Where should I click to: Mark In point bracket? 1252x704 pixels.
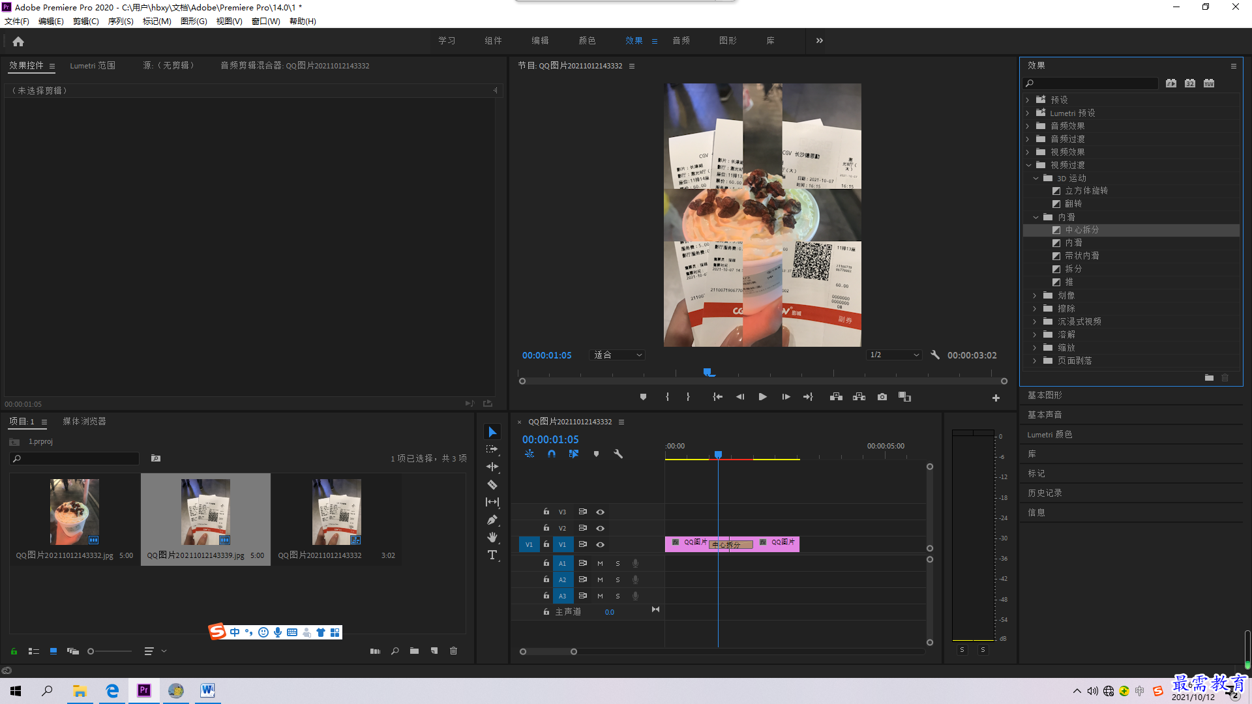667,397
